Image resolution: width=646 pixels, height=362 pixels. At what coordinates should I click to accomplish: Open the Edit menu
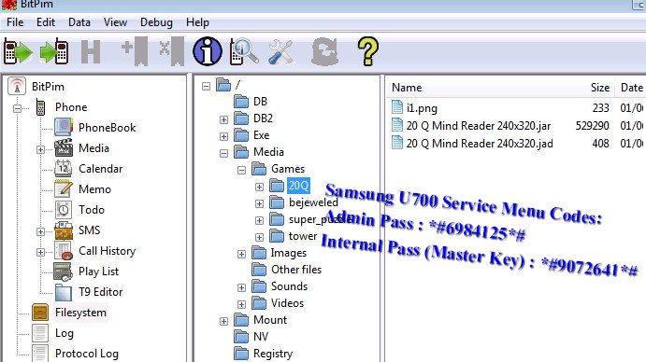point(46,22)
